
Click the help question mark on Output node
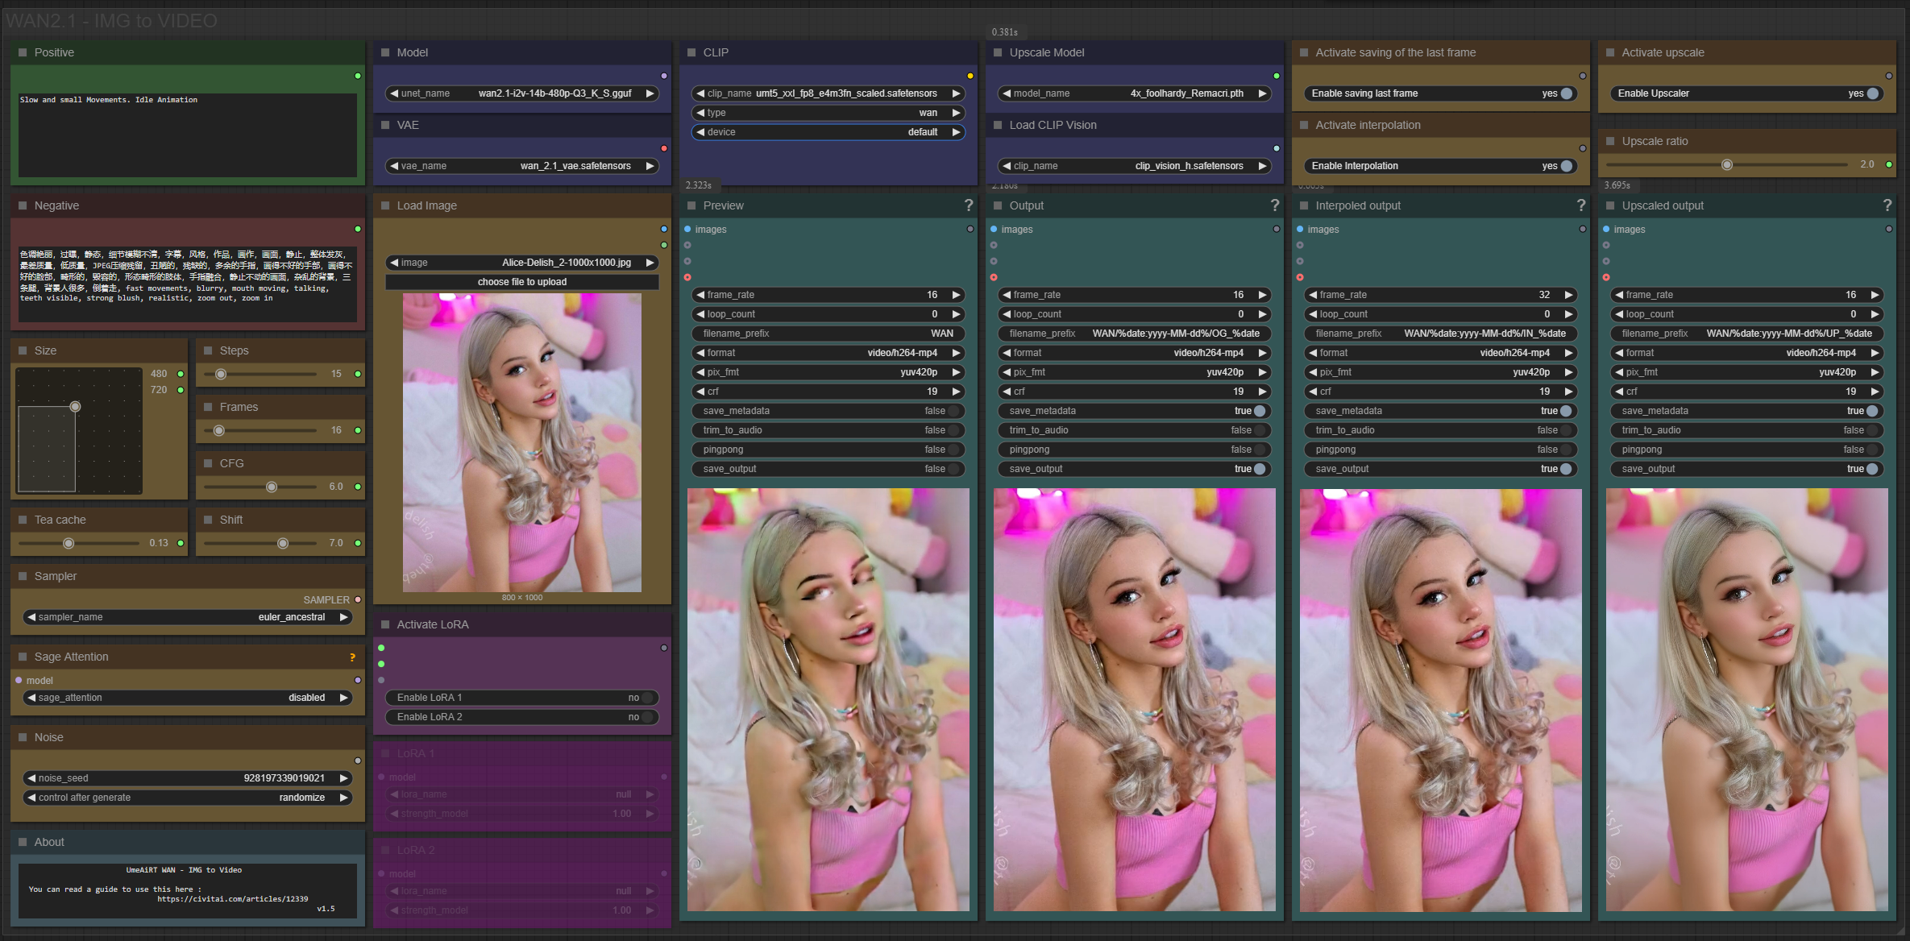coord(1275,205)
